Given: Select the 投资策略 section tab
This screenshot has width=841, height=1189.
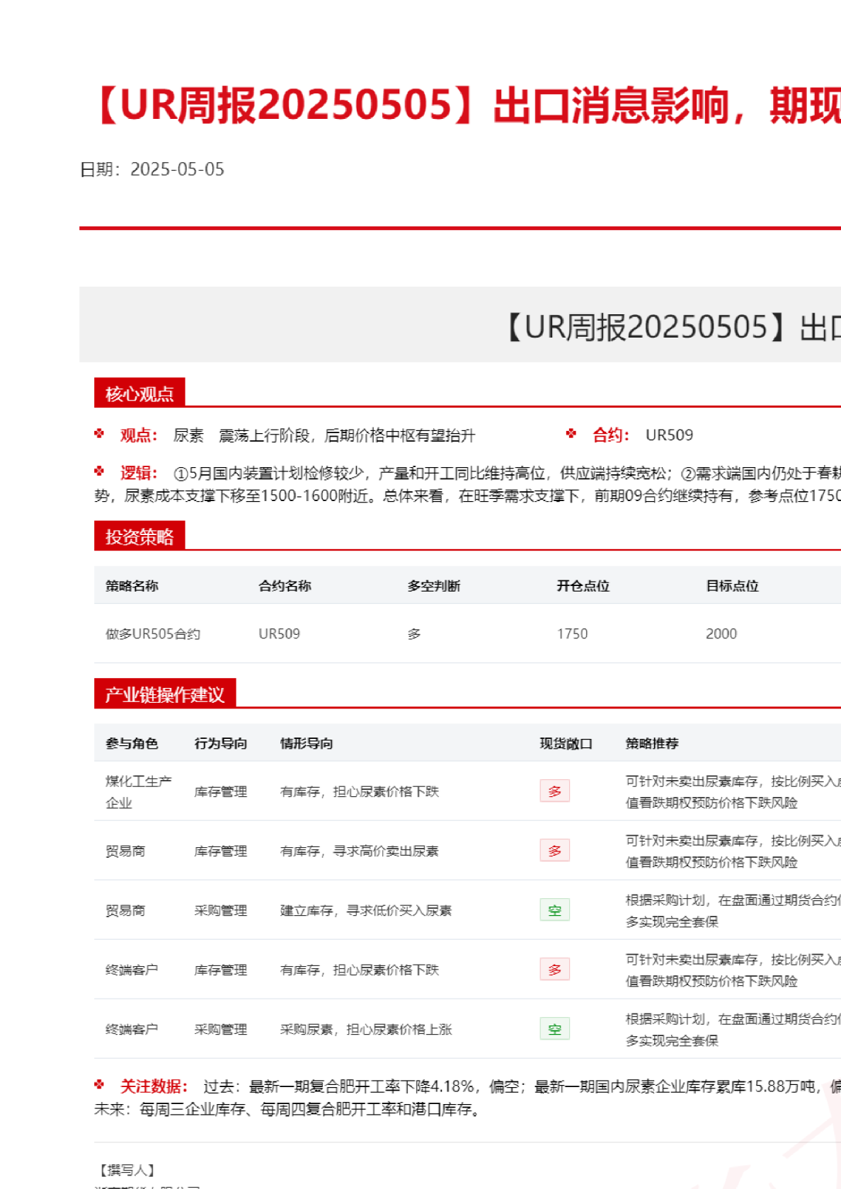Looking at the screenshot, I should click(x=139, y=536).
